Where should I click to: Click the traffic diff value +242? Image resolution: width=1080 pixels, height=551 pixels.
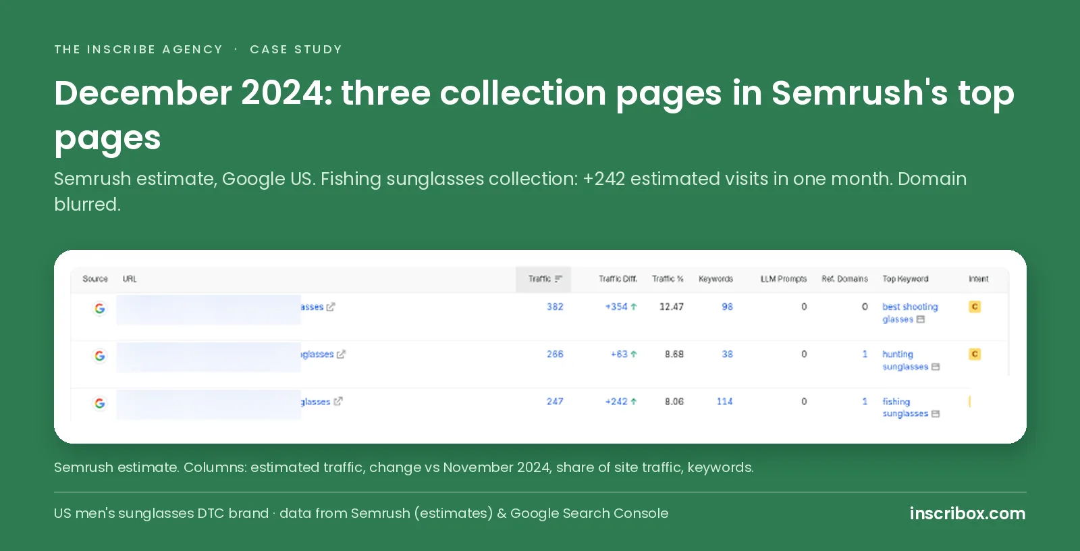(x=616, y=401)
